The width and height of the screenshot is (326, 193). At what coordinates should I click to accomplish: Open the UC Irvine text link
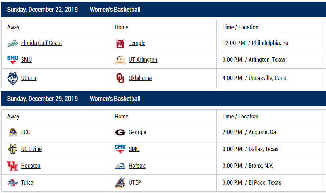[31, 149]
